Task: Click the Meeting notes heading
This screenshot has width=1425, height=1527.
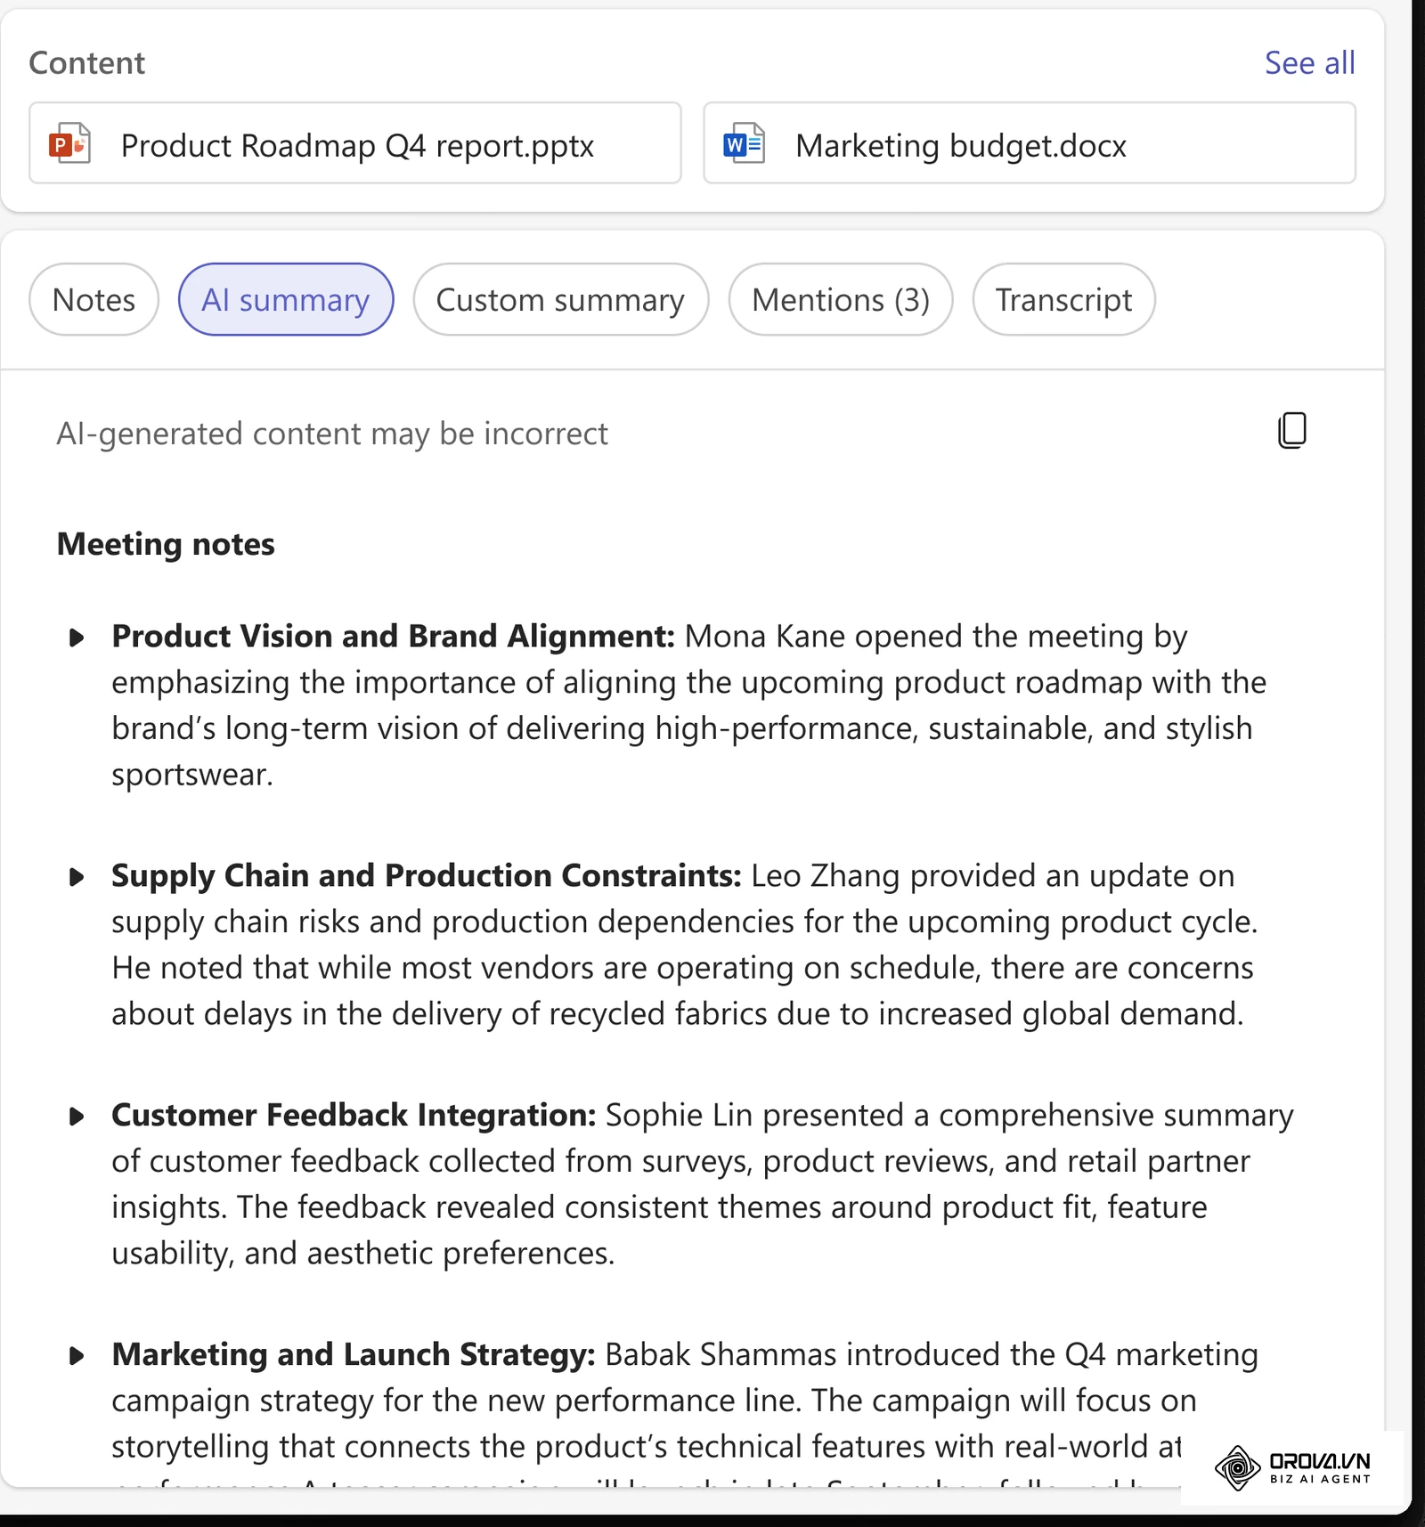Action: click(166, 544)
